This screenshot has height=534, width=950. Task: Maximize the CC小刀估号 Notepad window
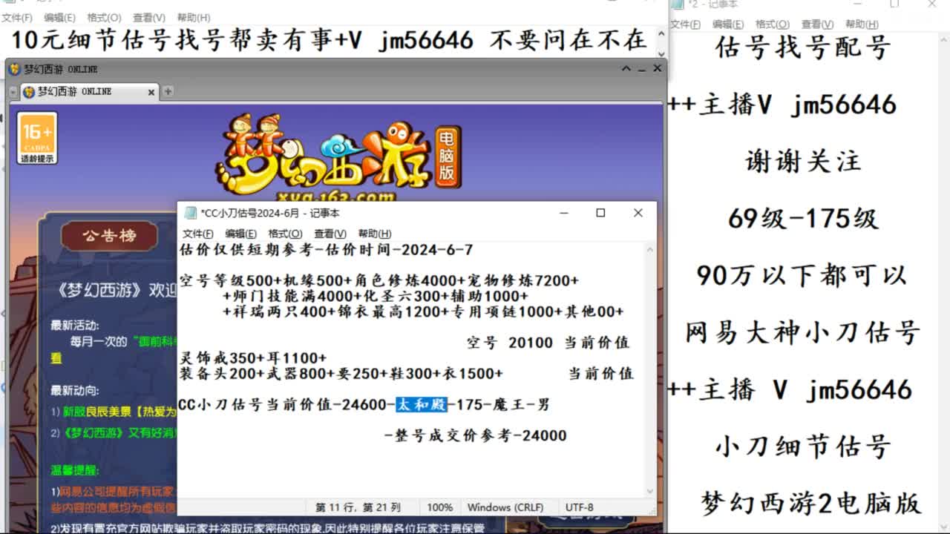point(600,213)
